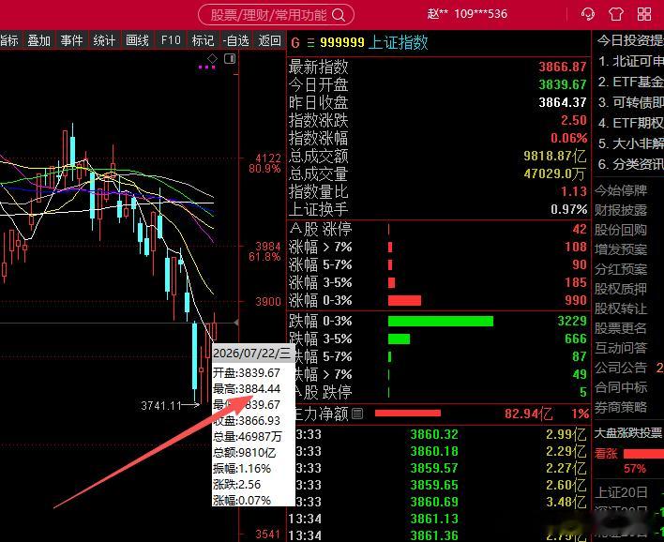Open the skin shirt icon
The image size is (664, 542).
pos(616,14)
